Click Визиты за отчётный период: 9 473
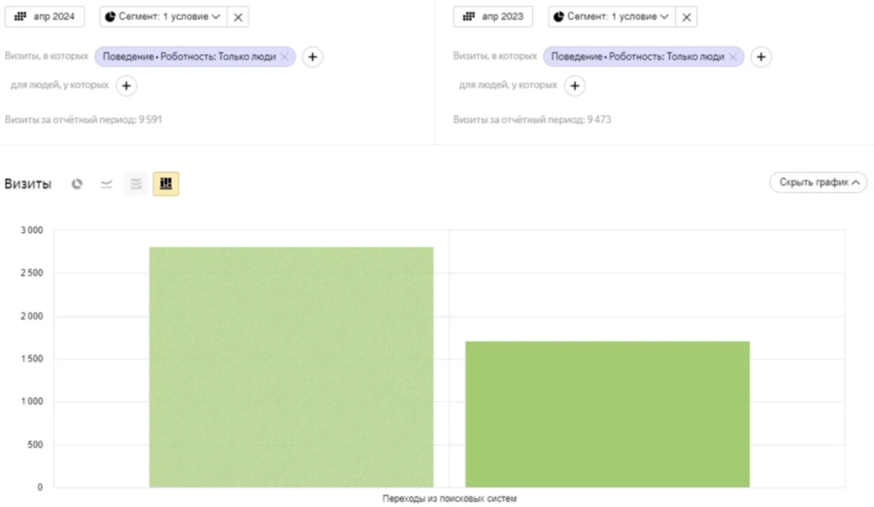Screen dimensions: 874x507 click(532, 119)
